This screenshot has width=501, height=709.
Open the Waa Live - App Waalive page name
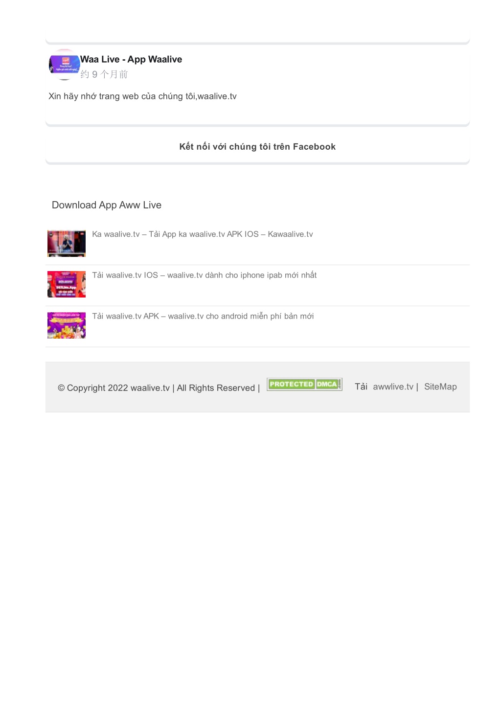tap(131, 59)
